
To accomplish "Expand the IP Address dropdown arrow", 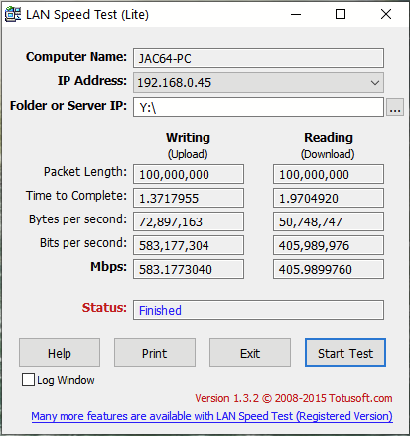I will click(375, 82).
